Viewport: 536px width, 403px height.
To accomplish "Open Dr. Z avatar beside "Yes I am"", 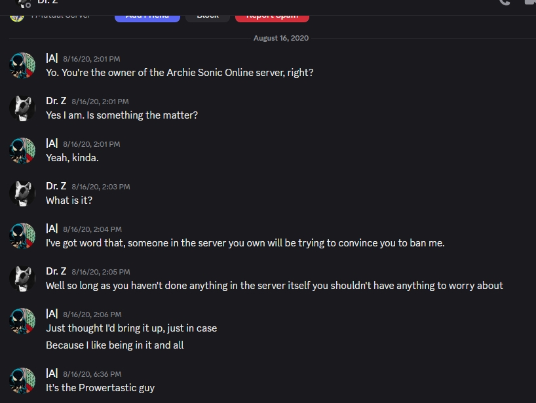I will pos(23,107).
